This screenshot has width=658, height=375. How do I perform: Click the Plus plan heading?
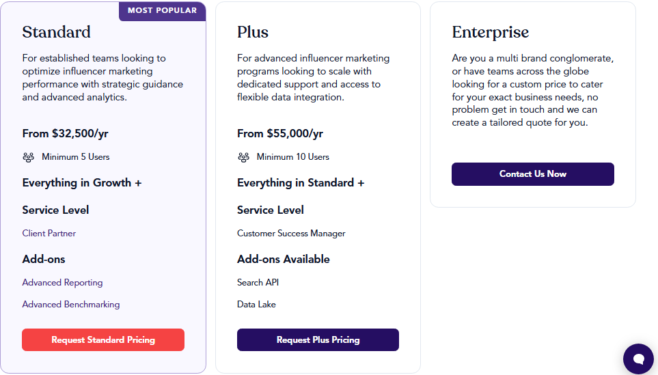click(253, 32)
